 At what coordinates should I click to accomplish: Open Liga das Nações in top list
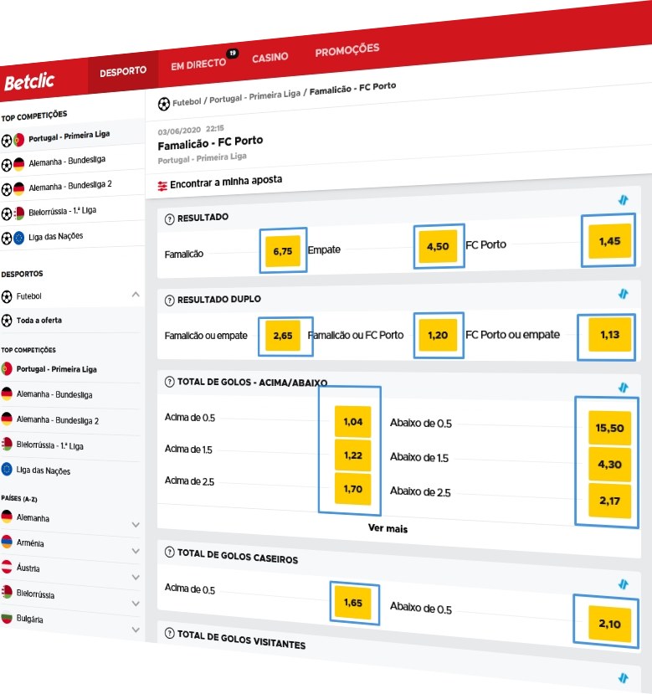click(56, 236)
